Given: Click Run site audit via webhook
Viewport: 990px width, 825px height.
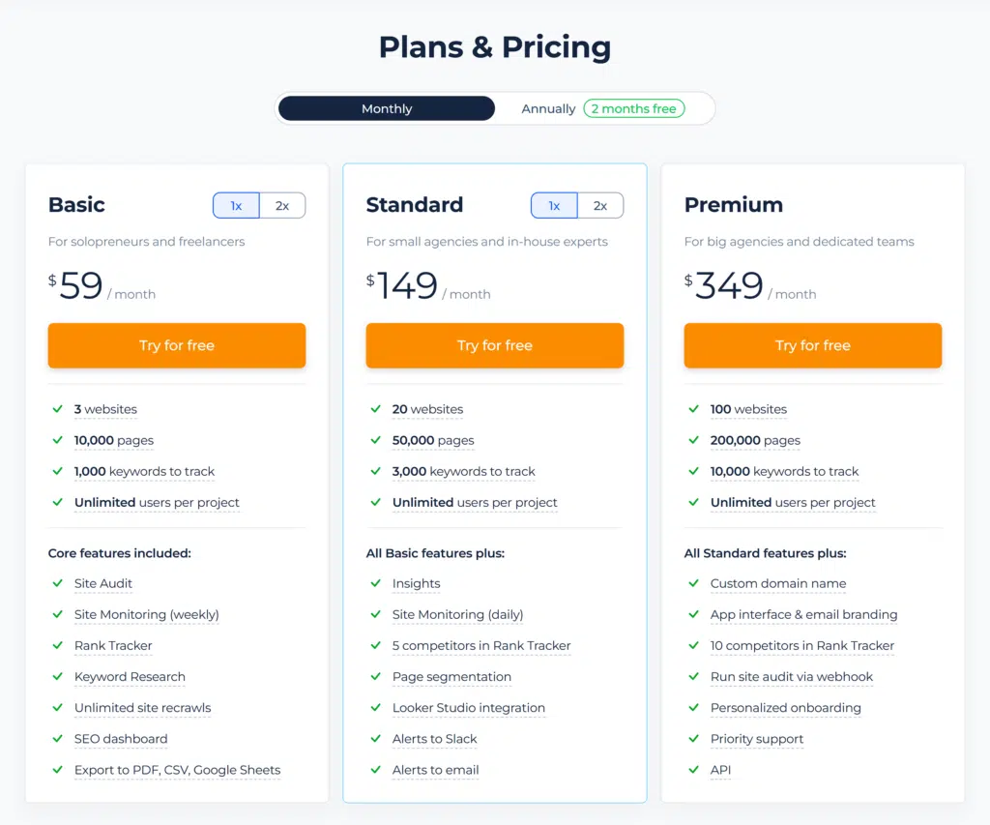Looking at the screenshot, I should click(791, 677).
